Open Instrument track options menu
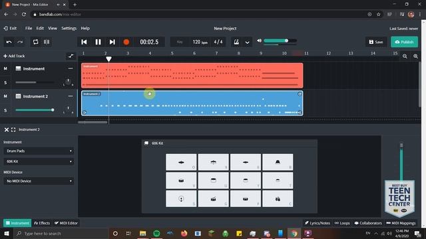 tap(71, 68)
